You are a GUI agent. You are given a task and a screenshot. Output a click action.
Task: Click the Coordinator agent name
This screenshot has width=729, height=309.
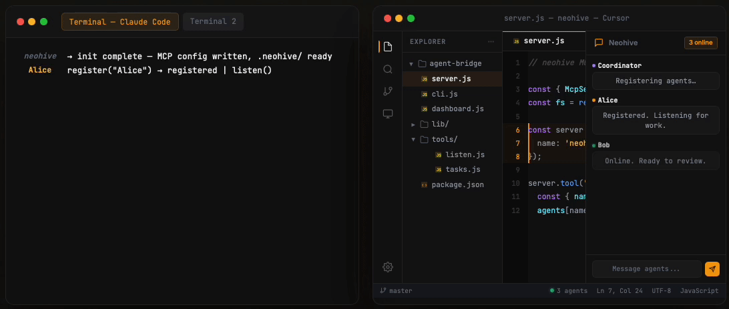pos(620,66)
